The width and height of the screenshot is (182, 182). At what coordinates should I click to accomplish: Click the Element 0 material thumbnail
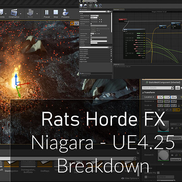[x=163, y=155]
